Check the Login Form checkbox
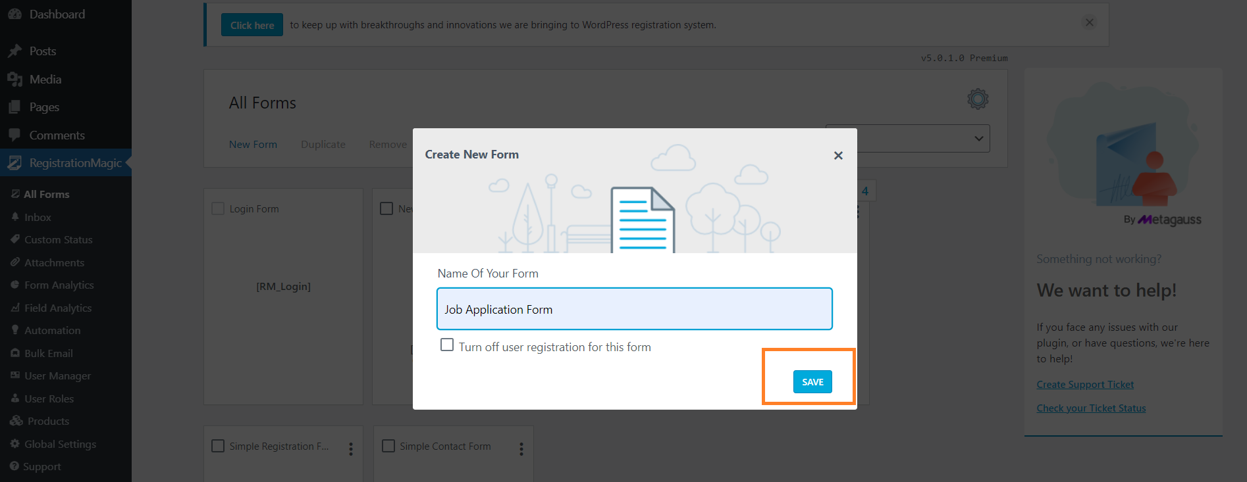Image resolution: width=1247 pixels, height=482 pixels. coord(218,208)
